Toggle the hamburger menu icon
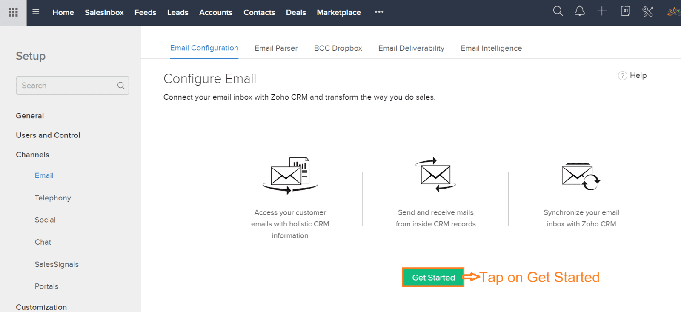The image size is (681, 312). click(x=36, y=12)
